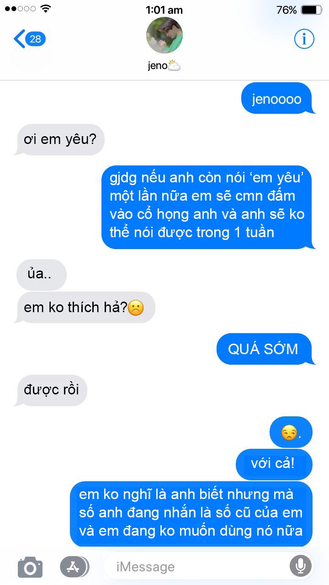
Task: Go back using the blue chevron arrow
Action: pos(19,39)
